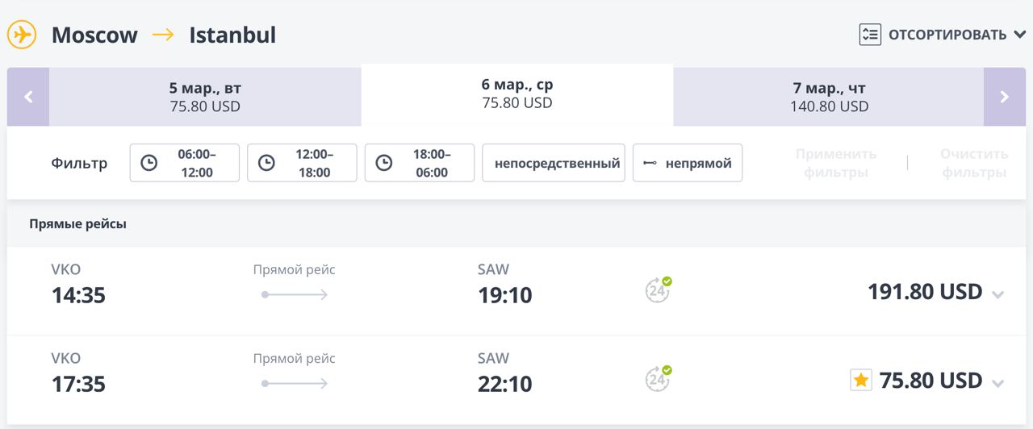Go to next dates arrow
Image resolution: width=1033 pixels, height=429 pixels.
coord(1004,97)
